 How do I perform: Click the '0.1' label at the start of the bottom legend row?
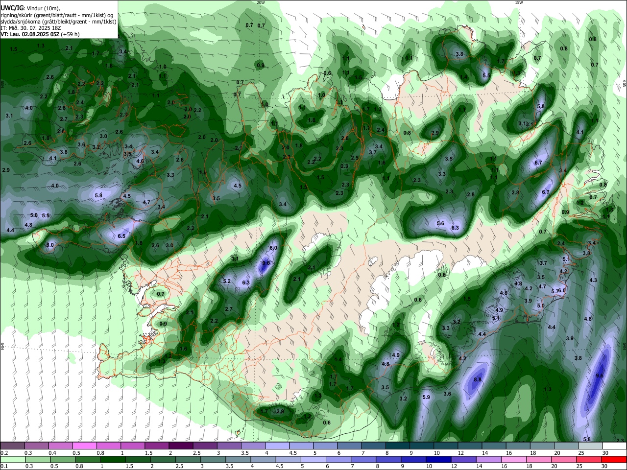tap(4, 467)
